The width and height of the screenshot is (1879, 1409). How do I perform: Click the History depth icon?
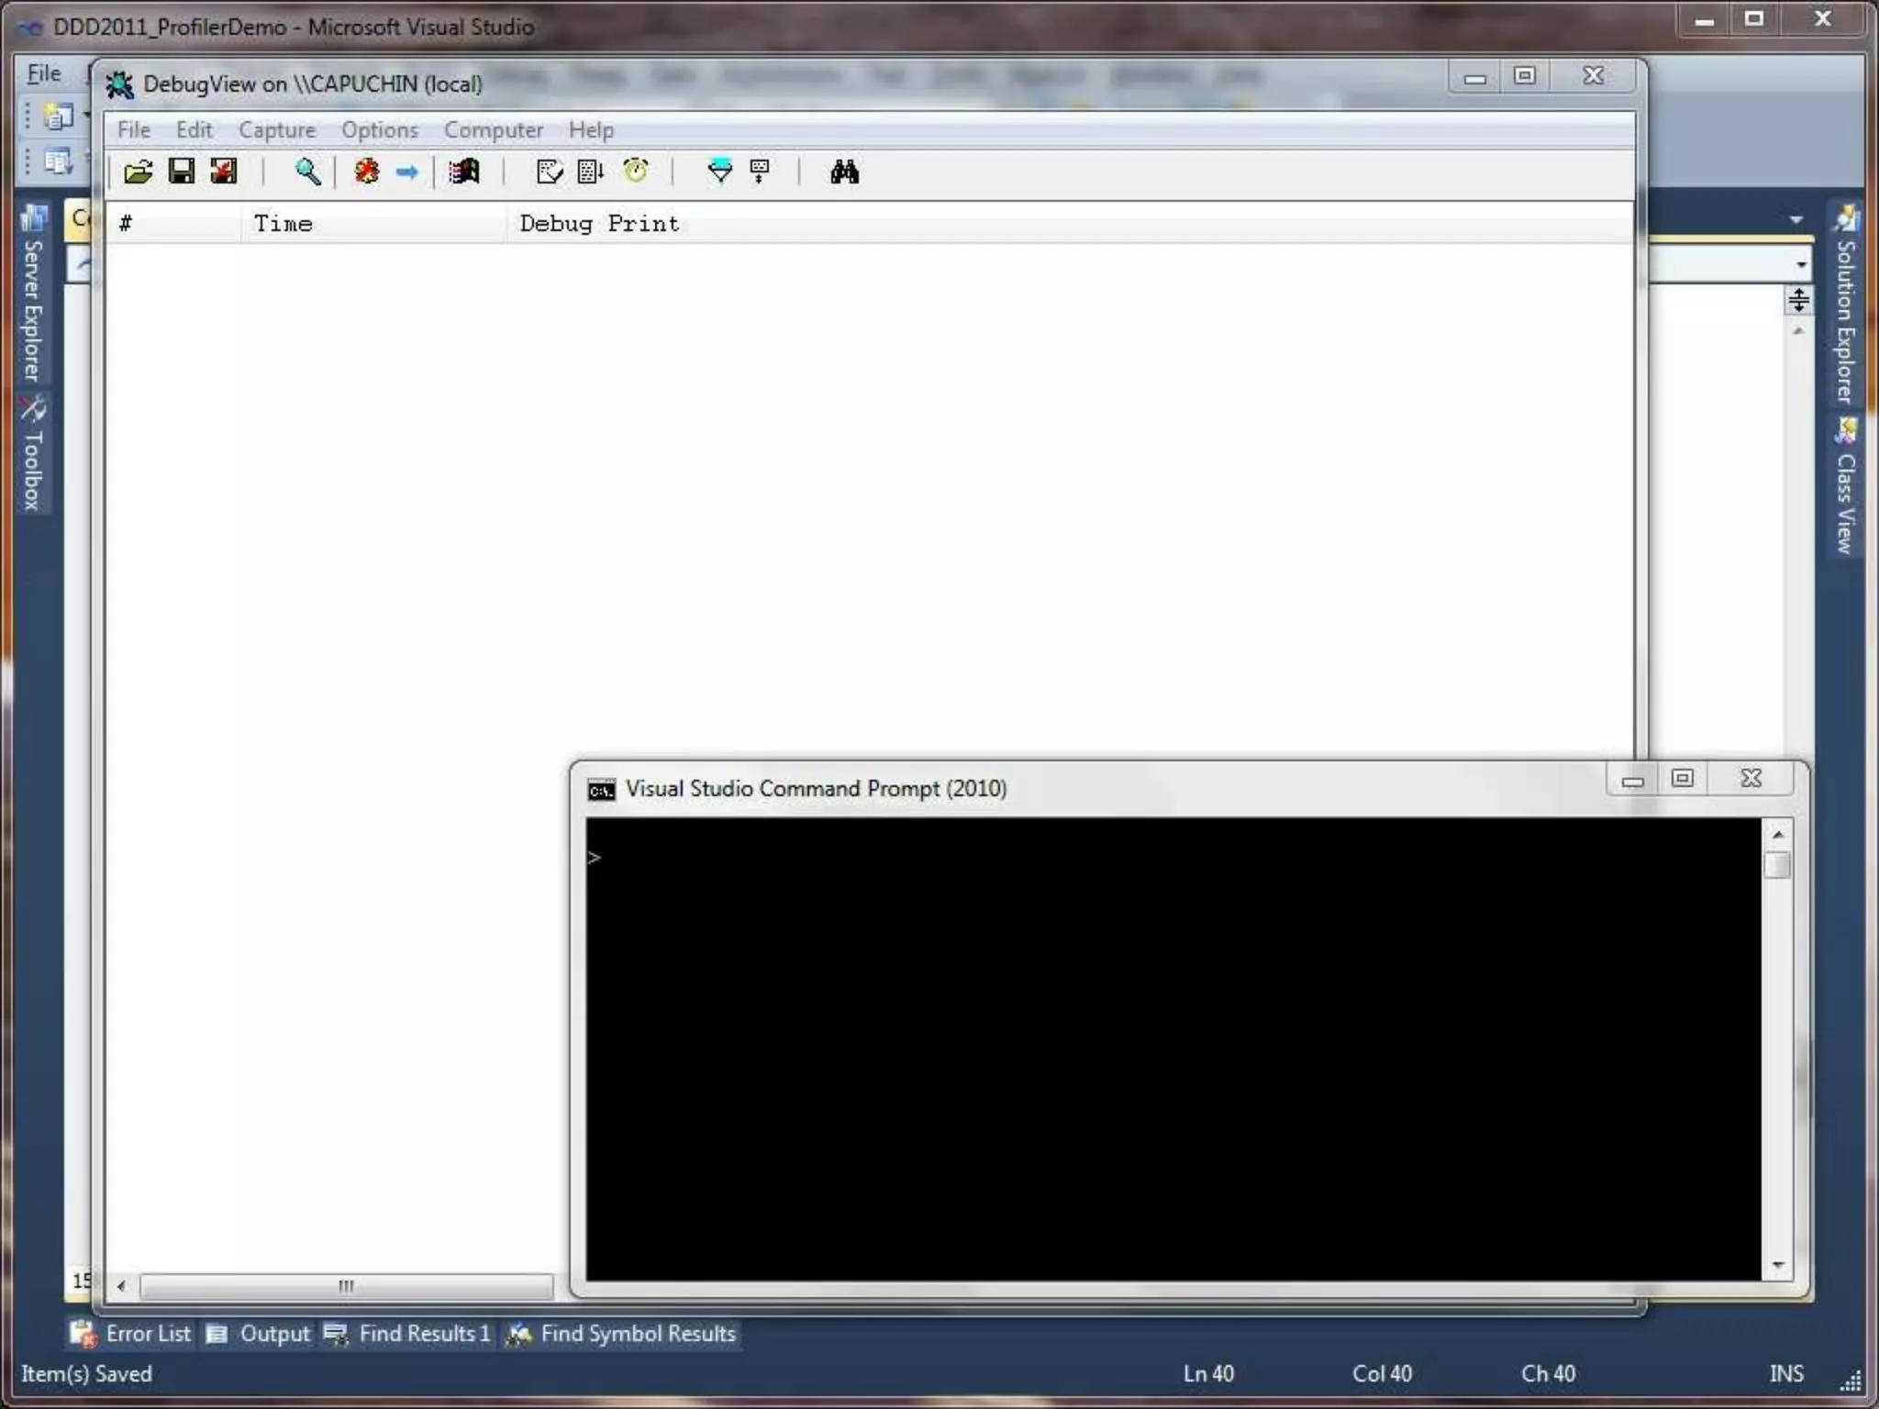click(x=760, y=172)
